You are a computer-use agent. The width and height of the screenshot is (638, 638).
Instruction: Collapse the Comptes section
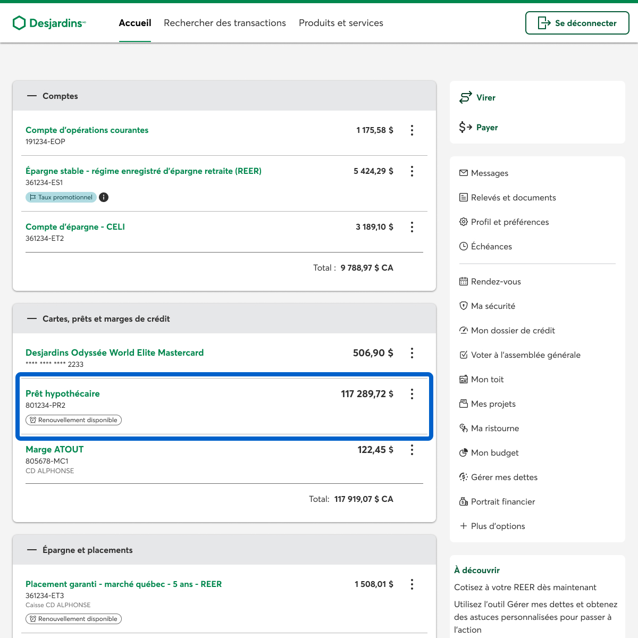point(32,96)
